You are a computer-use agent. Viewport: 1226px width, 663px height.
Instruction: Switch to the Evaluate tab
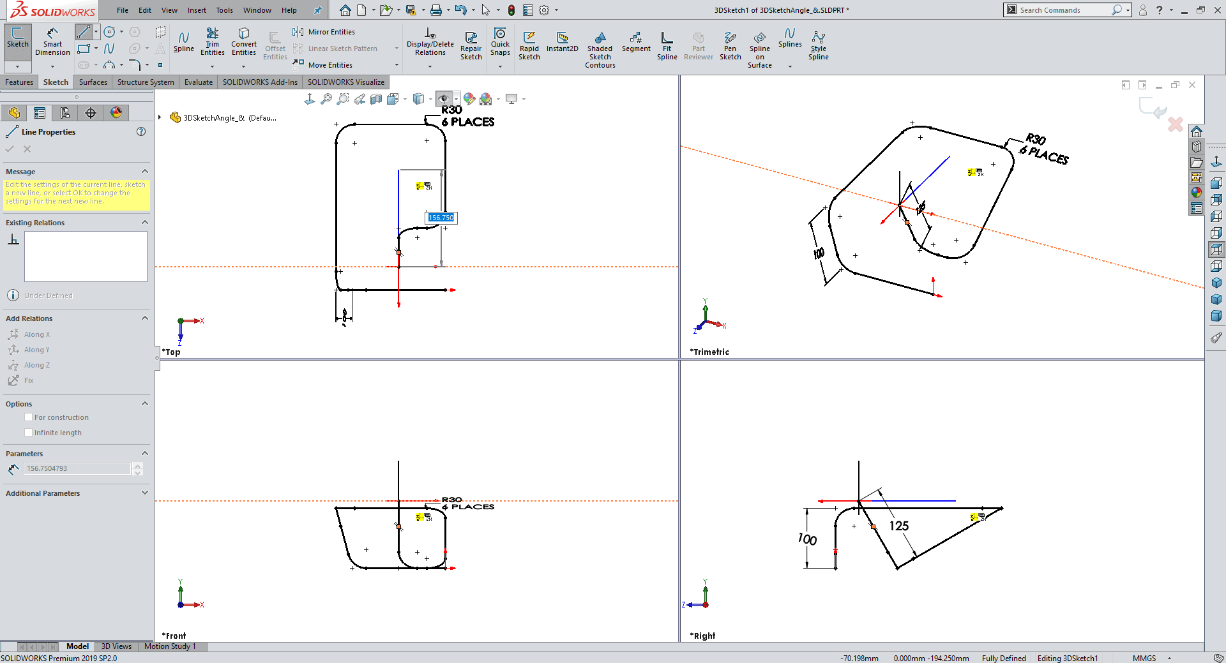point(199,82)
